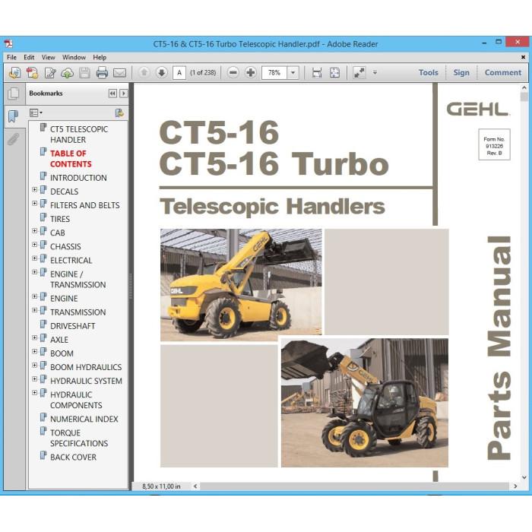The height and width of the screenshot is (532, 532).
Task: Open the Edit menu
Action: (x=29, y=57)
